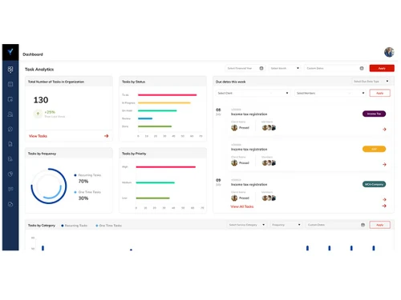Click the arrow beside View All Tasks
This screenshot has height=300, width=401.
384,206
